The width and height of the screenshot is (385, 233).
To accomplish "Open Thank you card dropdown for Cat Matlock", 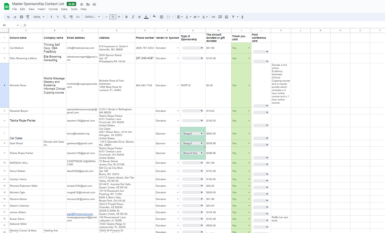I will 249,48.
